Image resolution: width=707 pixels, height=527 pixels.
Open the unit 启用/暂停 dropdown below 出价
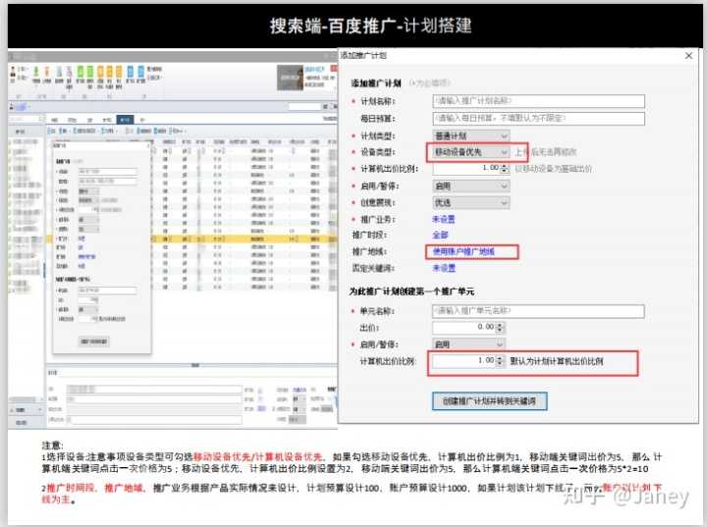pos(468,344)
